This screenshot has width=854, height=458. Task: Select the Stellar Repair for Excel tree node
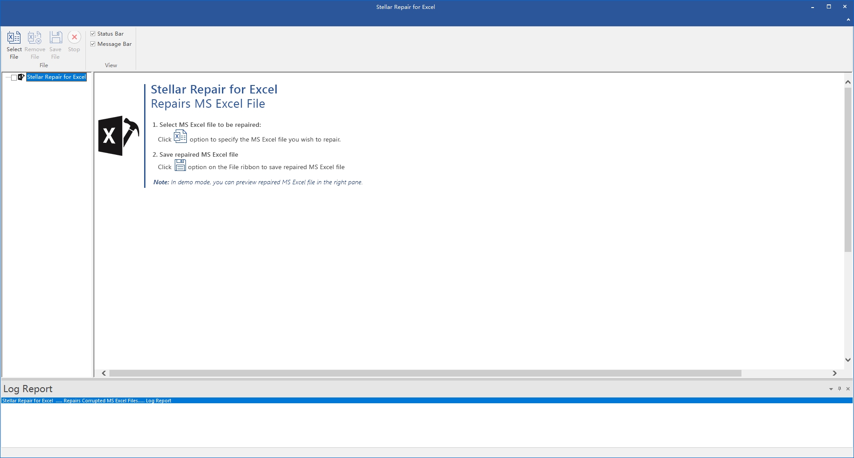pos(56,77)
